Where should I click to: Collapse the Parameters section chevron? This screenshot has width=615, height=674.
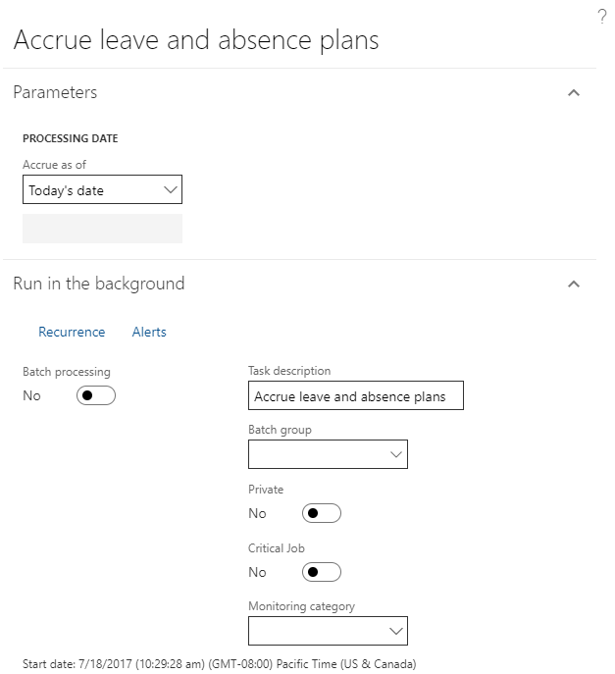pyautogui.click(x=574, y=93)
